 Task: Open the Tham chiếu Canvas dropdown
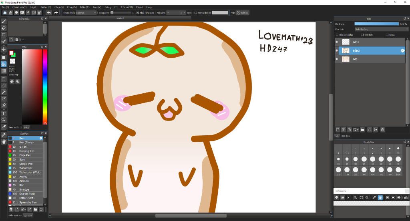tap(86, 12)
